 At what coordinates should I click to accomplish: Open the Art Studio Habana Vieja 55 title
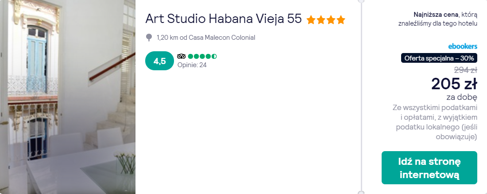click(x=223, y=19)
